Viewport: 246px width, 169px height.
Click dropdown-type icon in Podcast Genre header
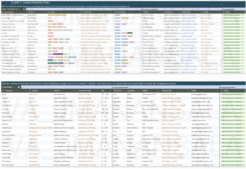point(115,12)
